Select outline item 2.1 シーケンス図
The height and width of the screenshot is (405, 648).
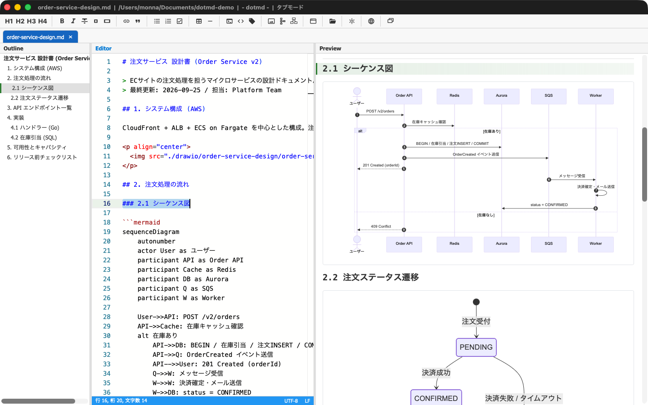coord(33,88)
